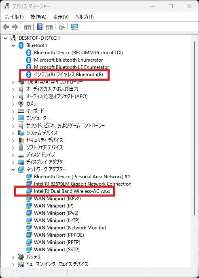199x278 pixels.
Task: Click ソフトウェア デバイス category label
Action: click(x=44, y=148)
